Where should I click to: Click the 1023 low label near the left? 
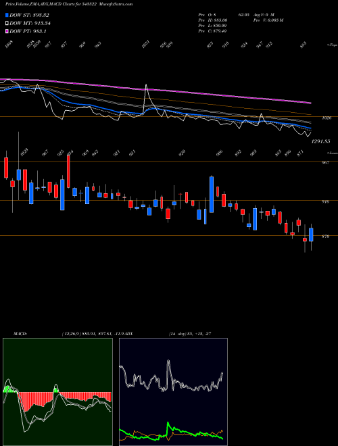coord(25,153)
